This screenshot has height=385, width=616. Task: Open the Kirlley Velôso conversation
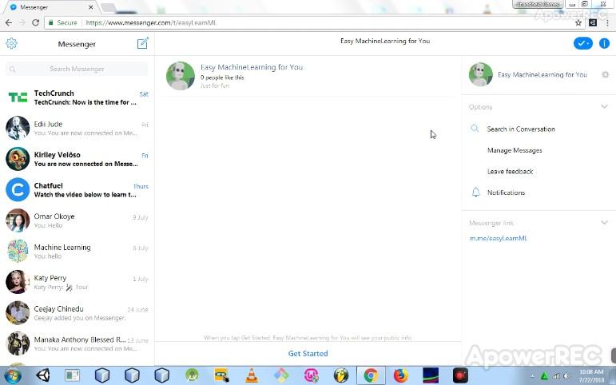click(x=77, y=159)
